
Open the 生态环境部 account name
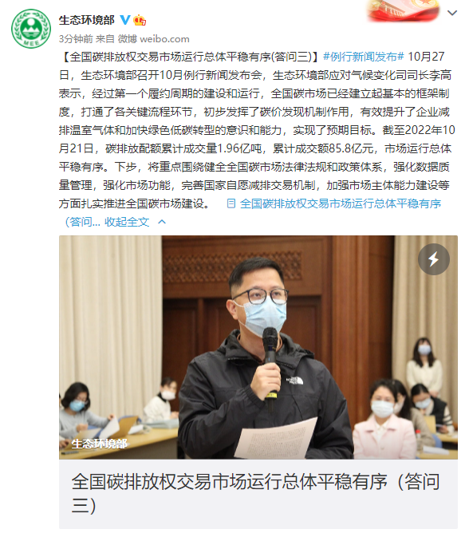pyautogui.click(x=87, y=20)
